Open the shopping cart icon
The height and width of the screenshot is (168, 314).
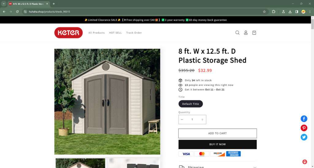[254, 33]
